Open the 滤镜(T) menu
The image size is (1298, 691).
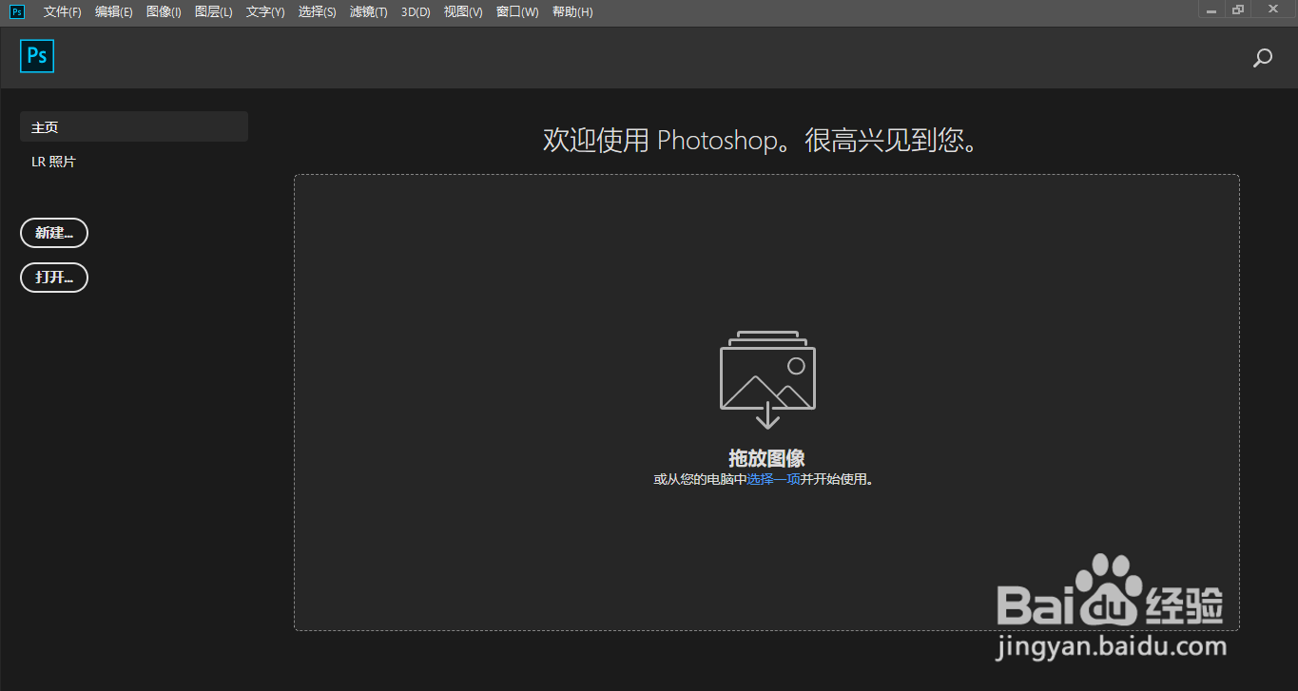coord(368,11)
